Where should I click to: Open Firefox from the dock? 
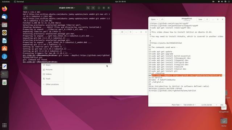[4, 9]
